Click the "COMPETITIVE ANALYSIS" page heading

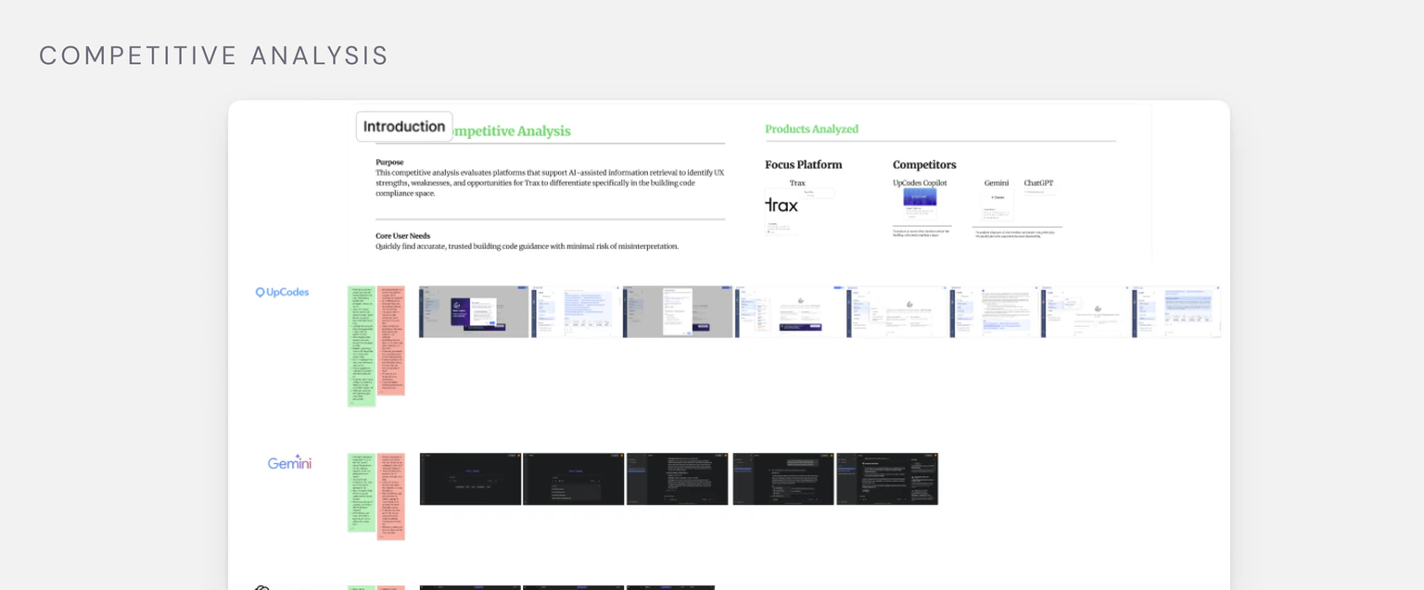pos(214,56)
